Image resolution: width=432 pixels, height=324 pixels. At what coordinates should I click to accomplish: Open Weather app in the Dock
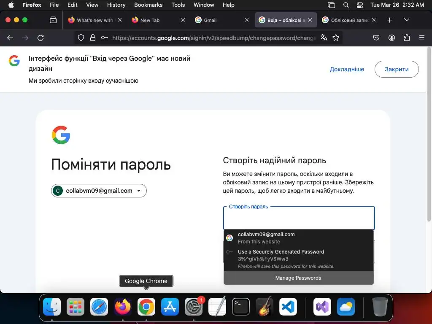click(x=346, y=306)
